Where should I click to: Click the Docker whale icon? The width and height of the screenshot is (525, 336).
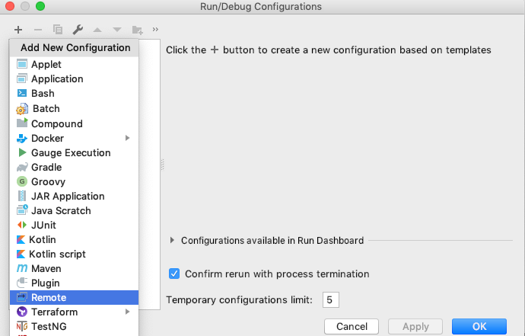[22, 138]
